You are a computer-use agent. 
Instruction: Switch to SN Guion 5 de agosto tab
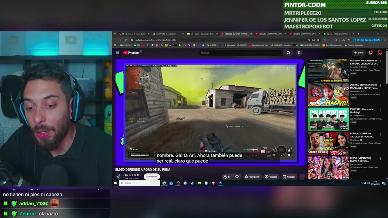(x=202, y=34)
